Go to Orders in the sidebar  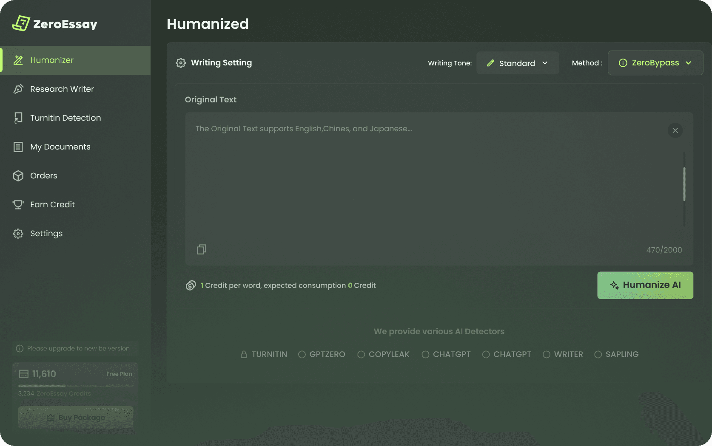tap(75, 176)
